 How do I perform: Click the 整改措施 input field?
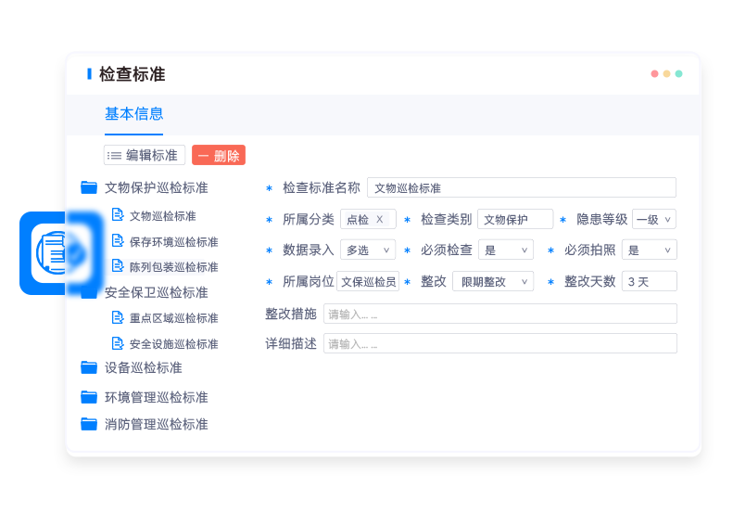(x=499, y=314)
